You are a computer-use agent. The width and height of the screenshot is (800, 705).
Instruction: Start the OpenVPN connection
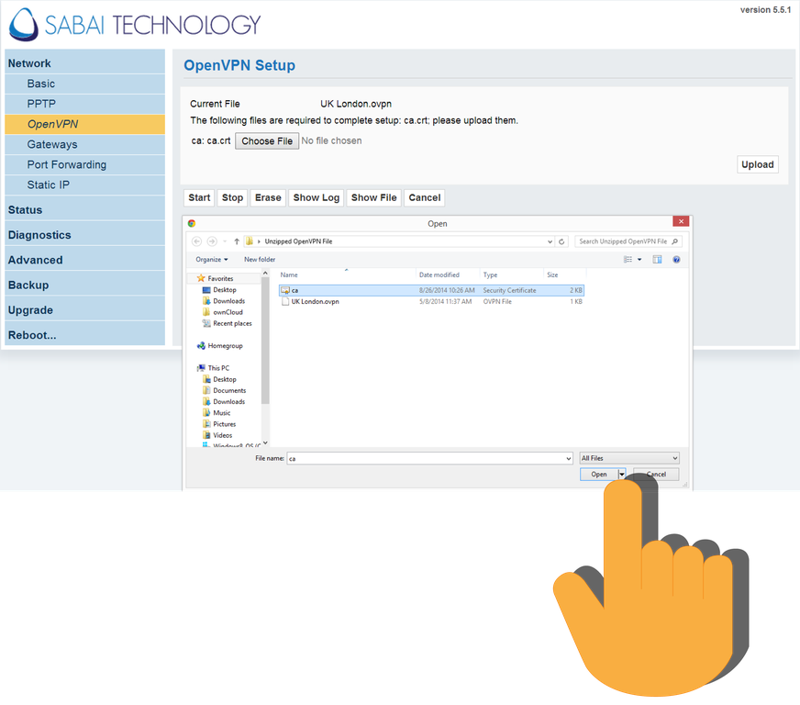[199, 197]
